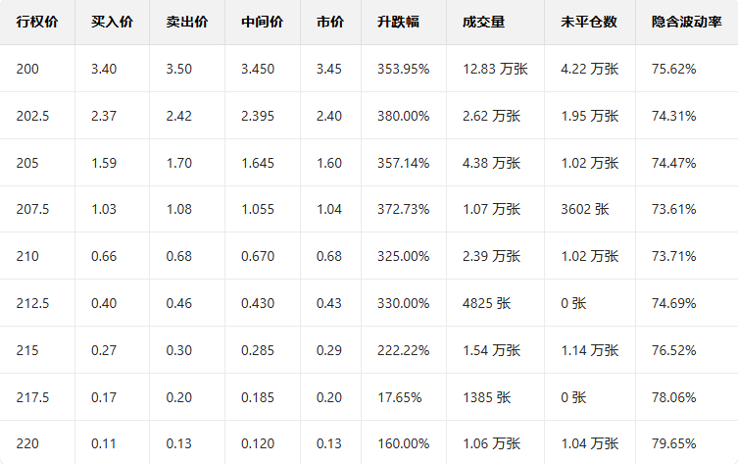The height and width of the screenshot is (464, 738).
Task: Click the 行权价 column header
Action: coord(37,22)
